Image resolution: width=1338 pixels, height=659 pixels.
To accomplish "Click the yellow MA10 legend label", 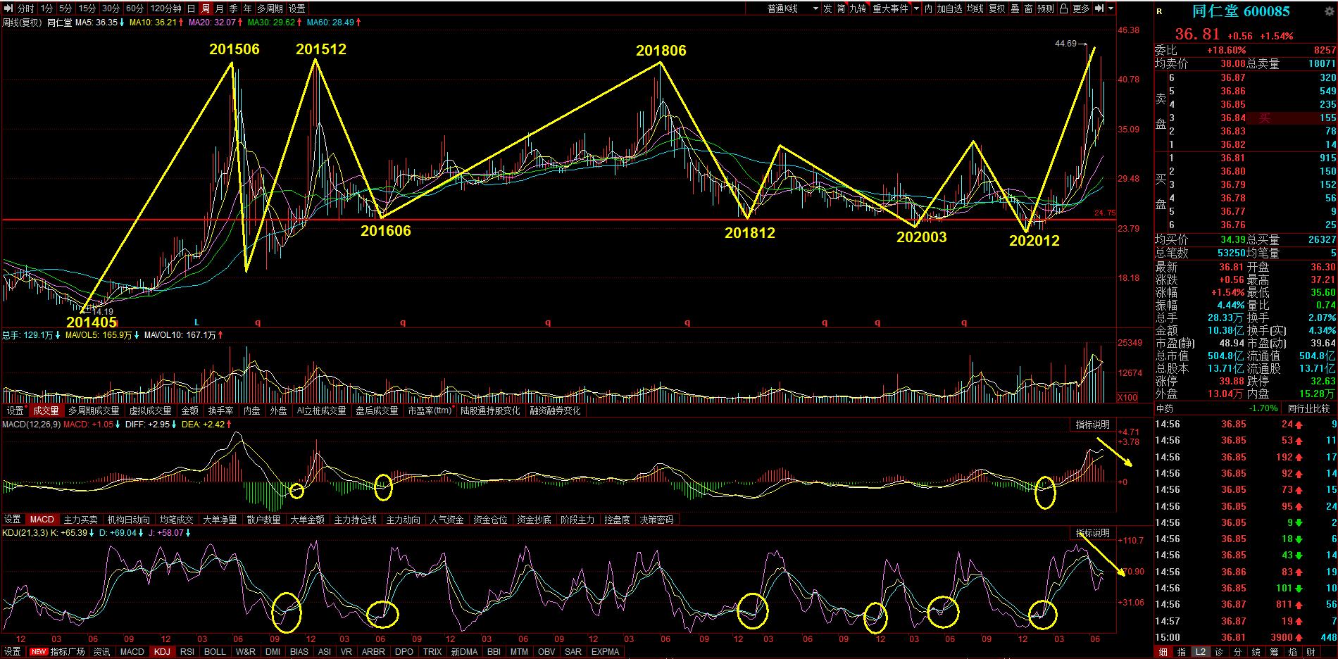I will point(156,23).
